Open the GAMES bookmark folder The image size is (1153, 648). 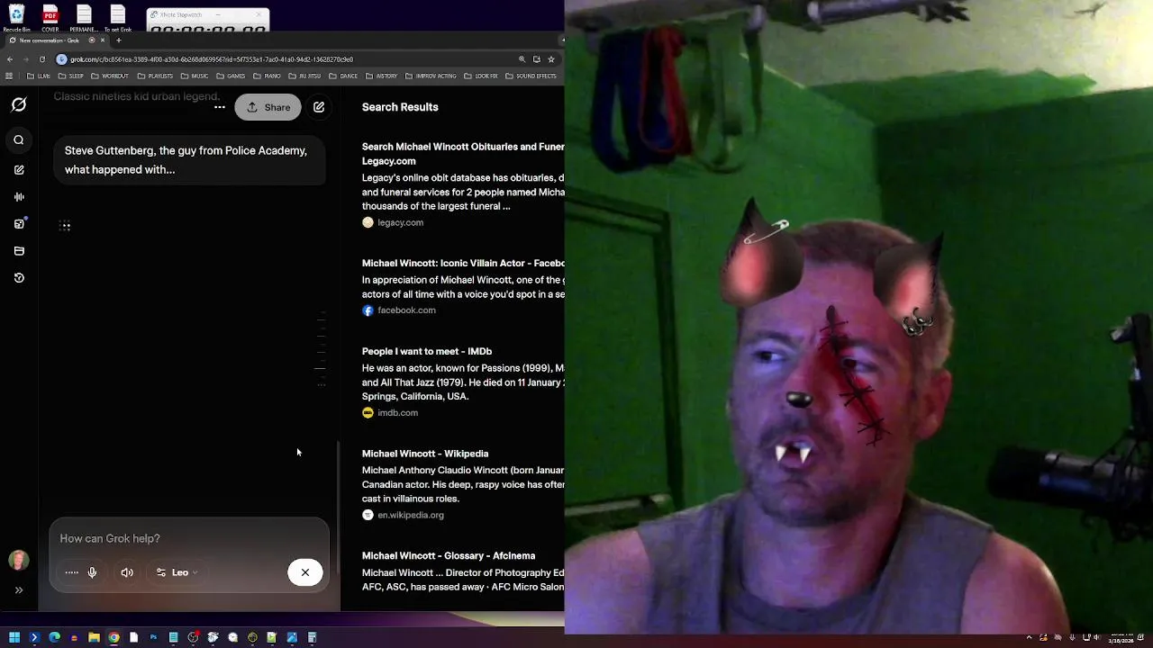pos(231,76)
